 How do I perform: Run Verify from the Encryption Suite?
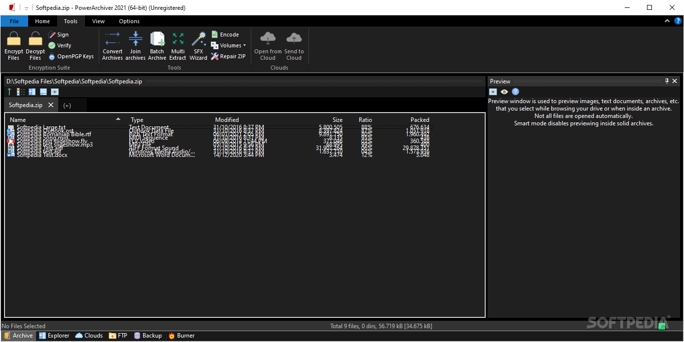pyautogui.click(x=60, y=45)
